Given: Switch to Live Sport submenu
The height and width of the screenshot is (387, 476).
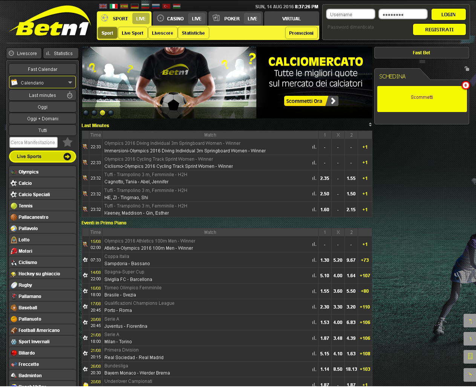Looking at the screenshot, I should (x=133, y=33).
